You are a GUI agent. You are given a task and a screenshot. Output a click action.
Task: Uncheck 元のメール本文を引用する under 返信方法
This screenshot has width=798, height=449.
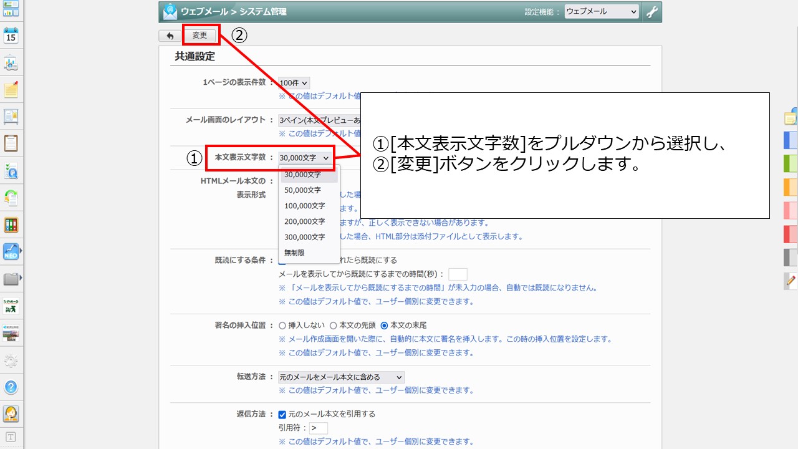[282, 413]
